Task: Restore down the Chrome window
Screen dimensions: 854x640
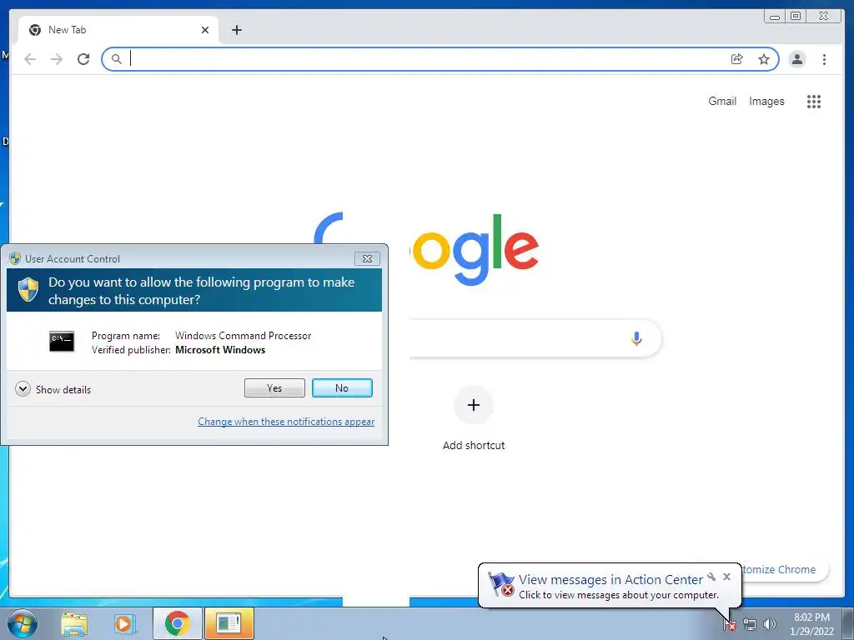Action: tap(796, 17)
